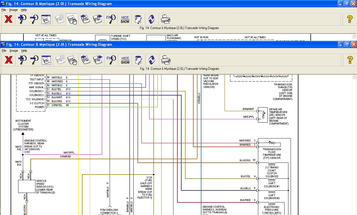Click the Find magnifier in back window toolbar
This screenshot has height=215, width=357.
(111, 20)
